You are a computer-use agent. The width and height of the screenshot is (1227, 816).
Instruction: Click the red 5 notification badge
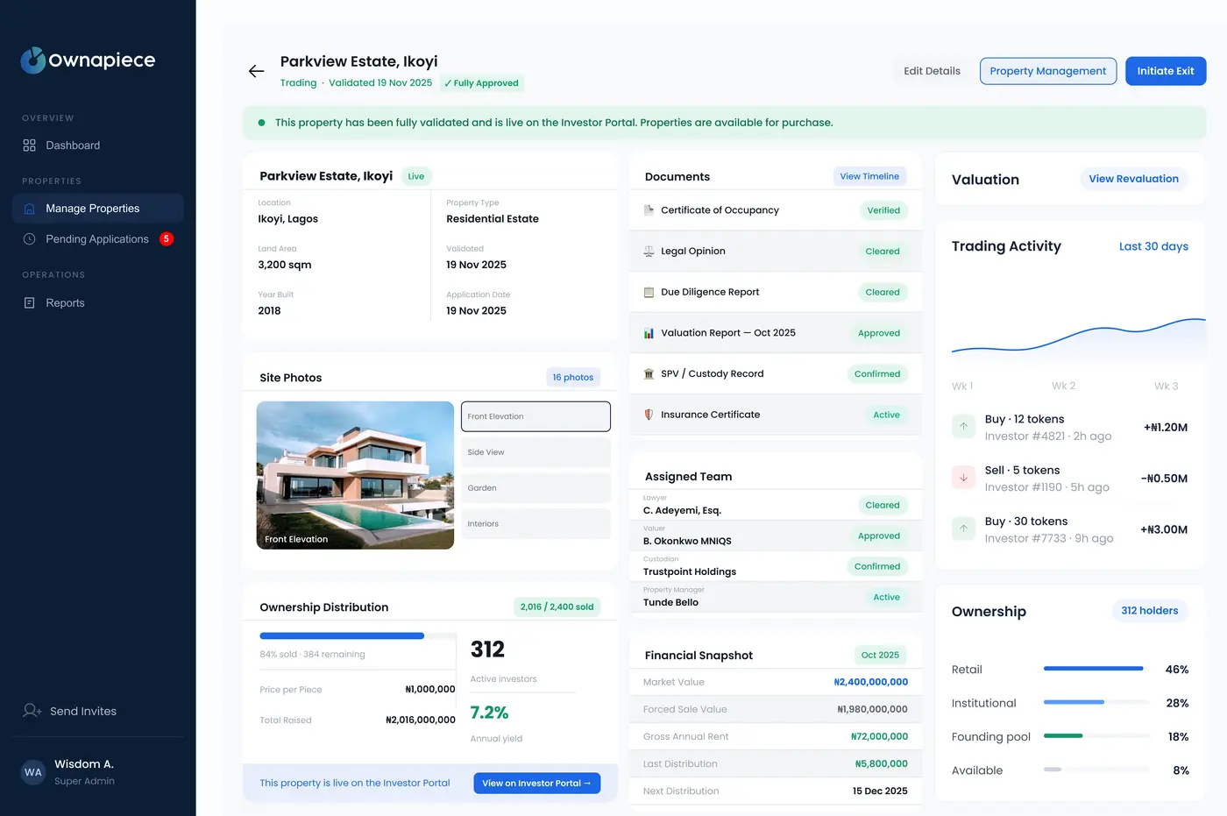pos(167,239)
